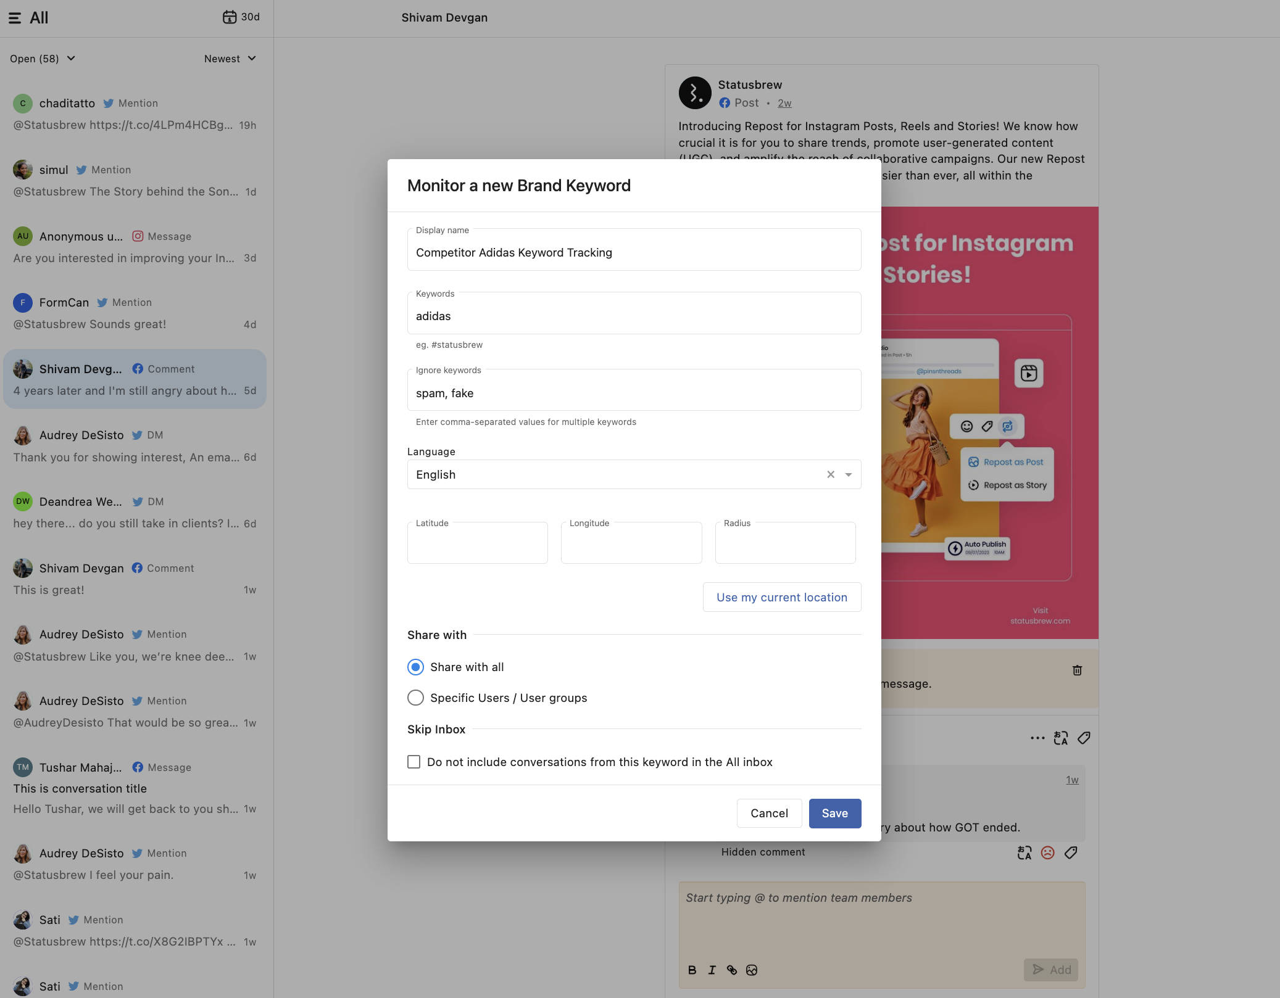Expand the Open (58) status dropdown
This screenshot has height=998, width=1280.
point(43,59)
